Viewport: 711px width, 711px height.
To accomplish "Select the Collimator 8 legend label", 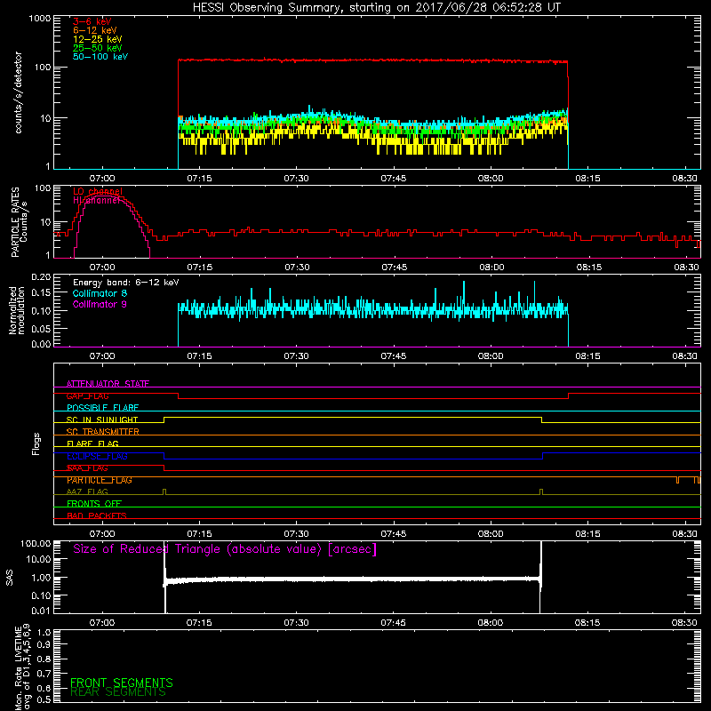I will pos(100,293).
